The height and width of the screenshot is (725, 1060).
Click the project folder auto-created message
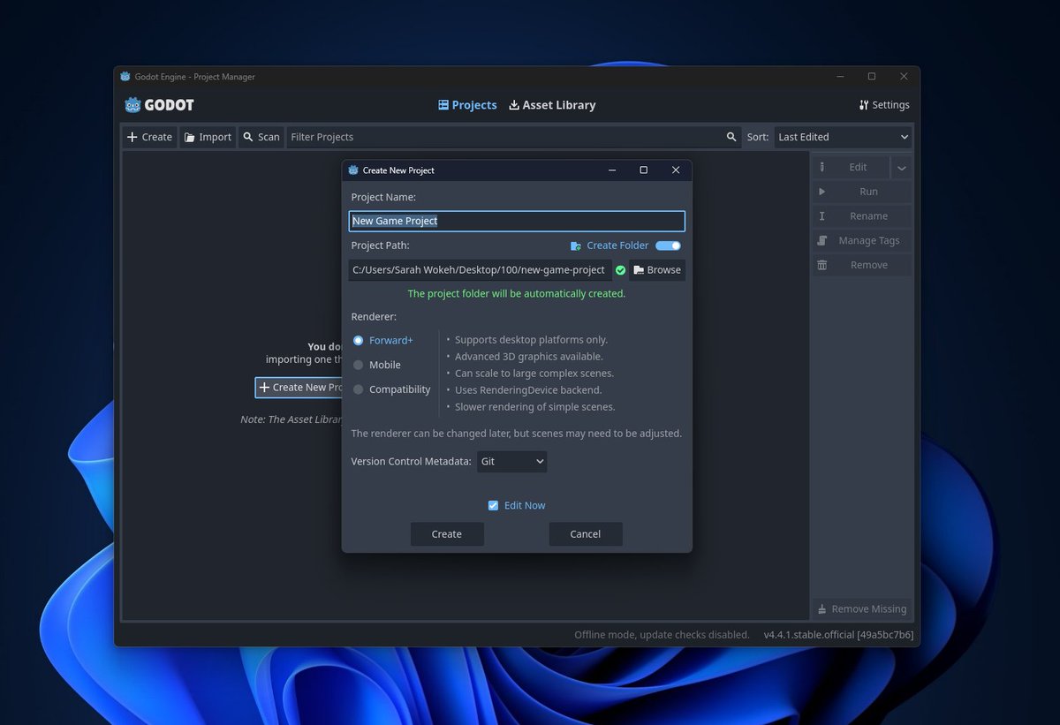[517, 294]
